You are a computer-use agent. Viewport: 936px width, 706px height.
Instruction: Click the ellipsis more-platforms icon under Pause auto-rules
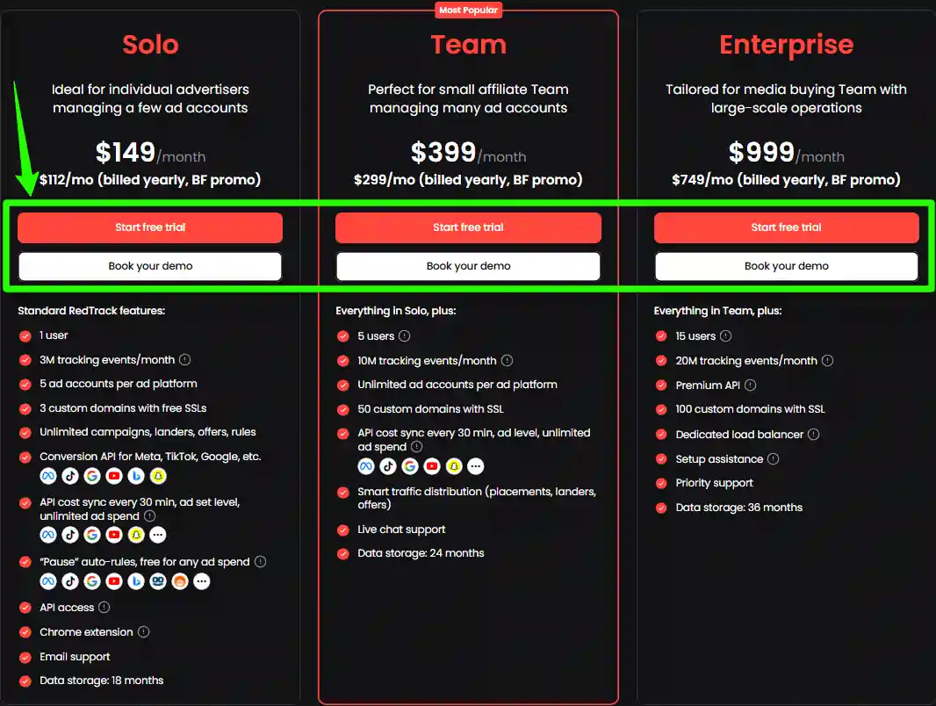point(202,580)
